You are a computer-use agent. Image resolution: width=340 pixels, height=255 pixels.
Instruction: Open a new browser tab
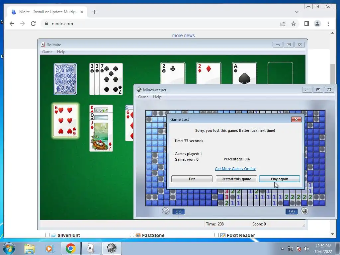pyautogui.click(x=94, y=12)
